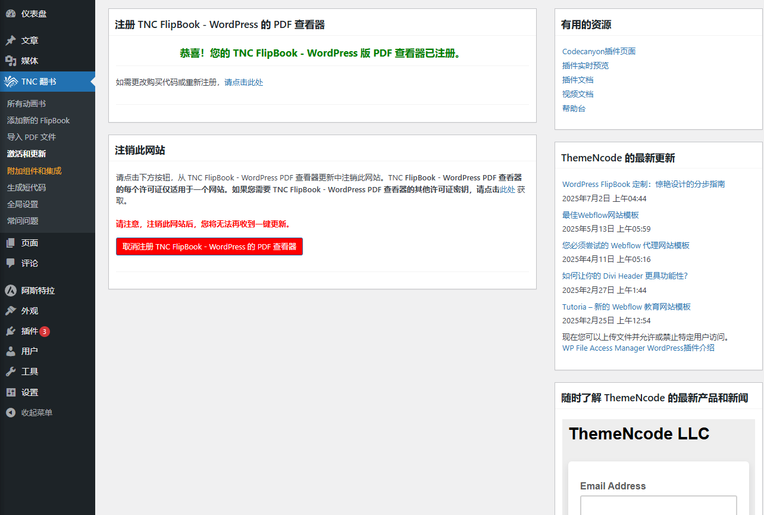This screenshot has width=764, height=515.
Task: Click the pushpin icon beside 文章
Action: (x=11, y=40)
